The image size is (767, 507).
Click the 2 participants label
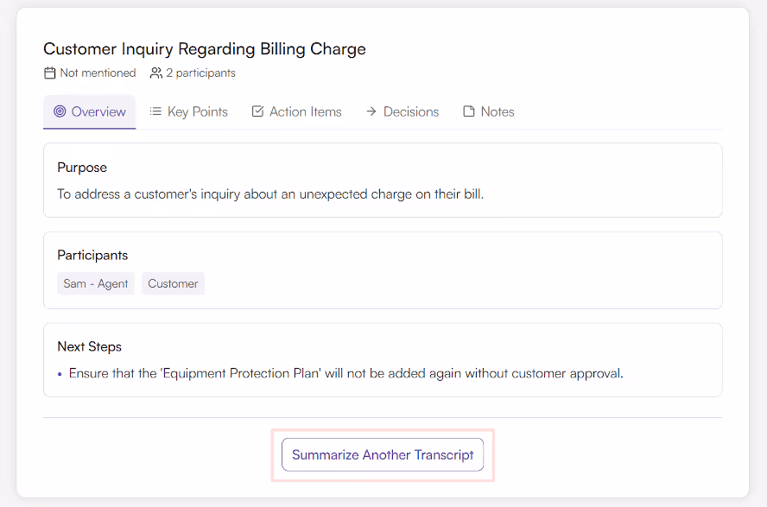(x=200, y=73)
